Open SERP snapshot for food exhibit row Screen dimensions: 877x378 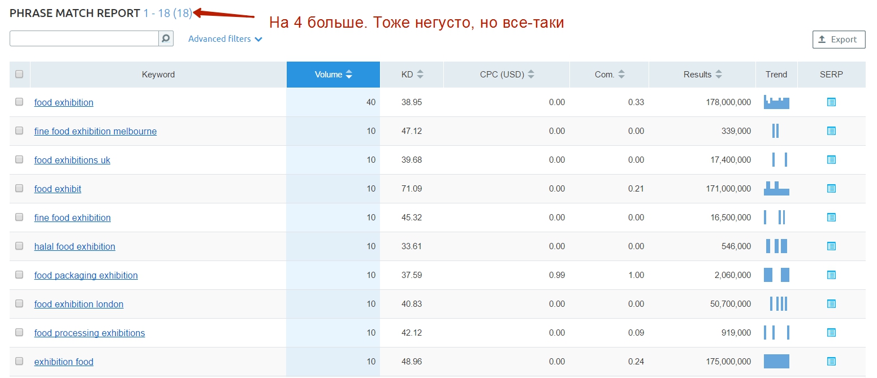pos(831,189)
